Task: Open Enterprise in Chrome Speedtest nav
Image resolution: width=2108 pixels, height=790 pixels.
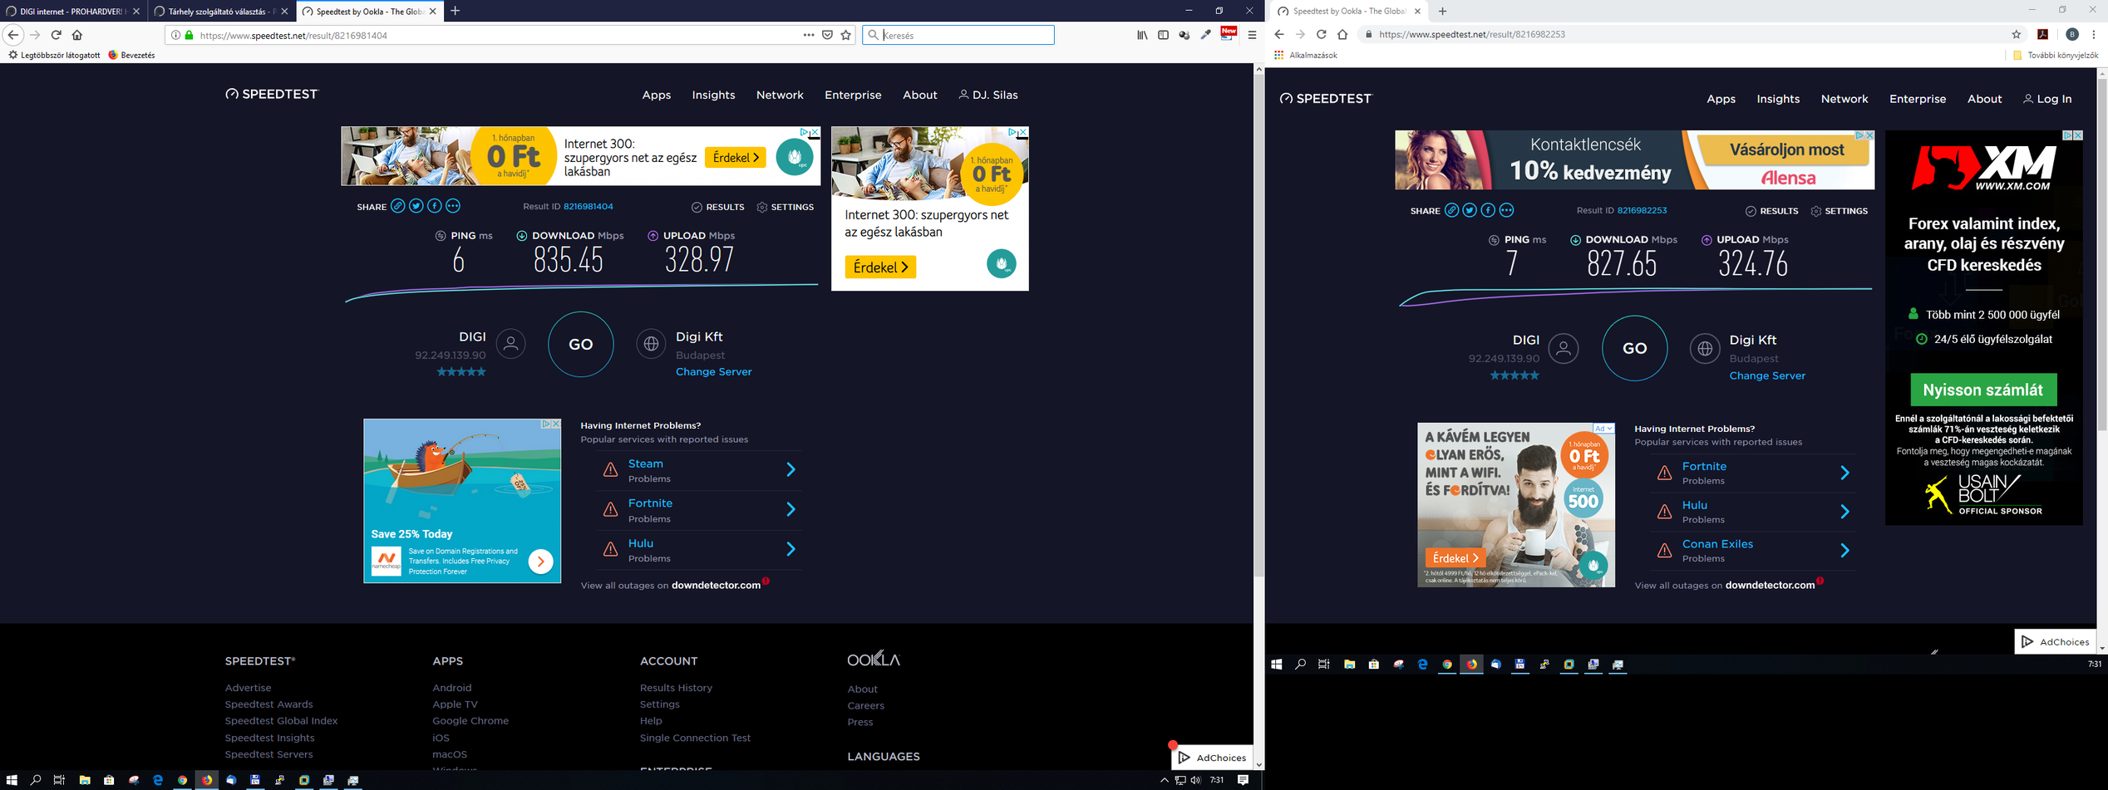Action: point(1918,99)
